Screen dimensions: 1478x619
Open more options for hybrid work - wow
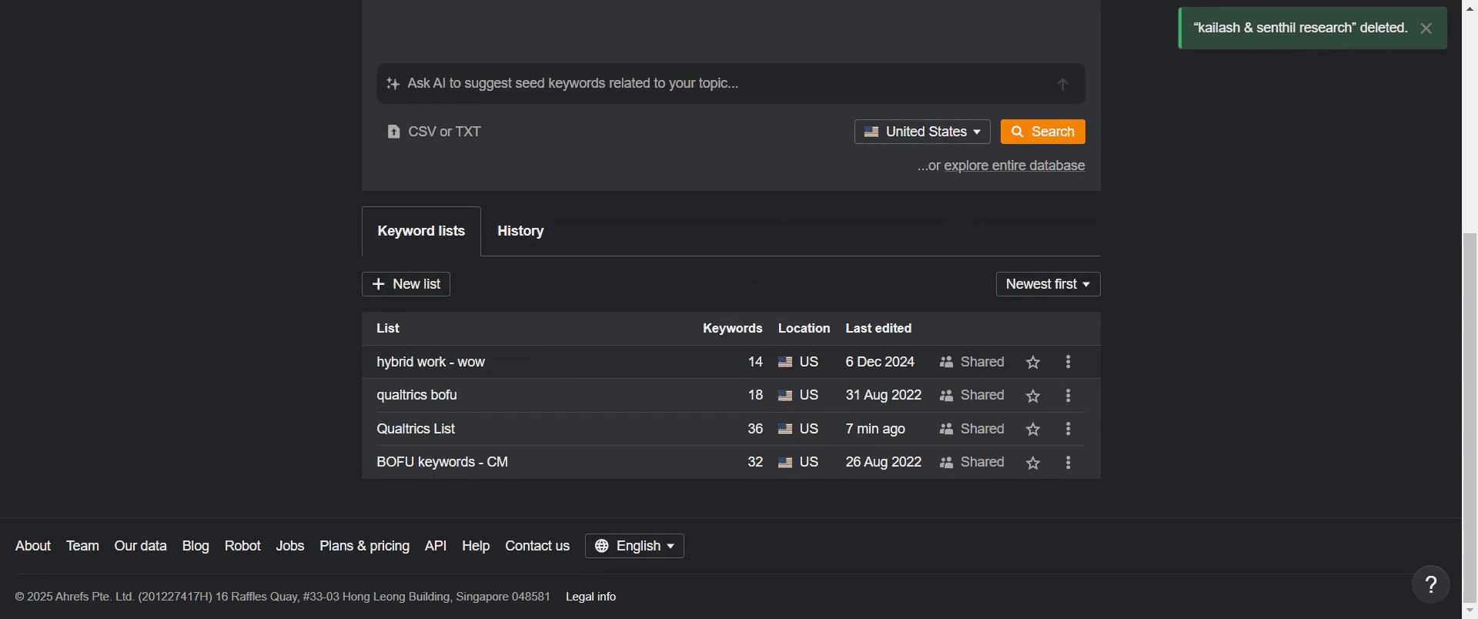(x=1068, y=362)
